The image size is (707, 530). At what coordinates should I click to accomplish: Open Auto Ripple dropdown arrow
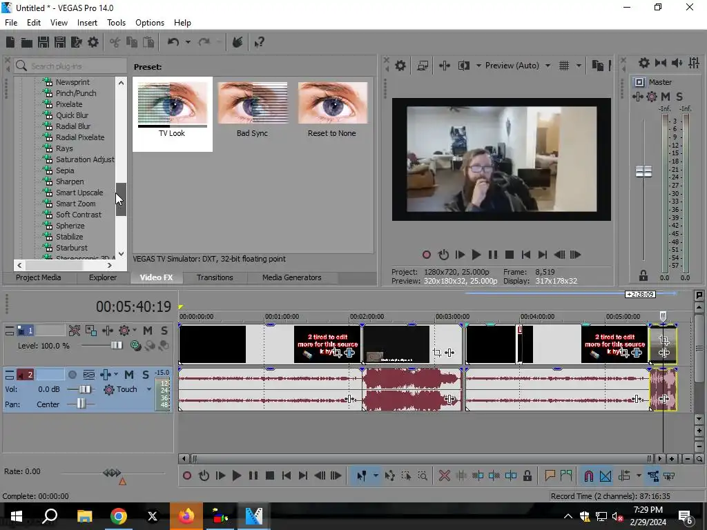coord(639,475)
